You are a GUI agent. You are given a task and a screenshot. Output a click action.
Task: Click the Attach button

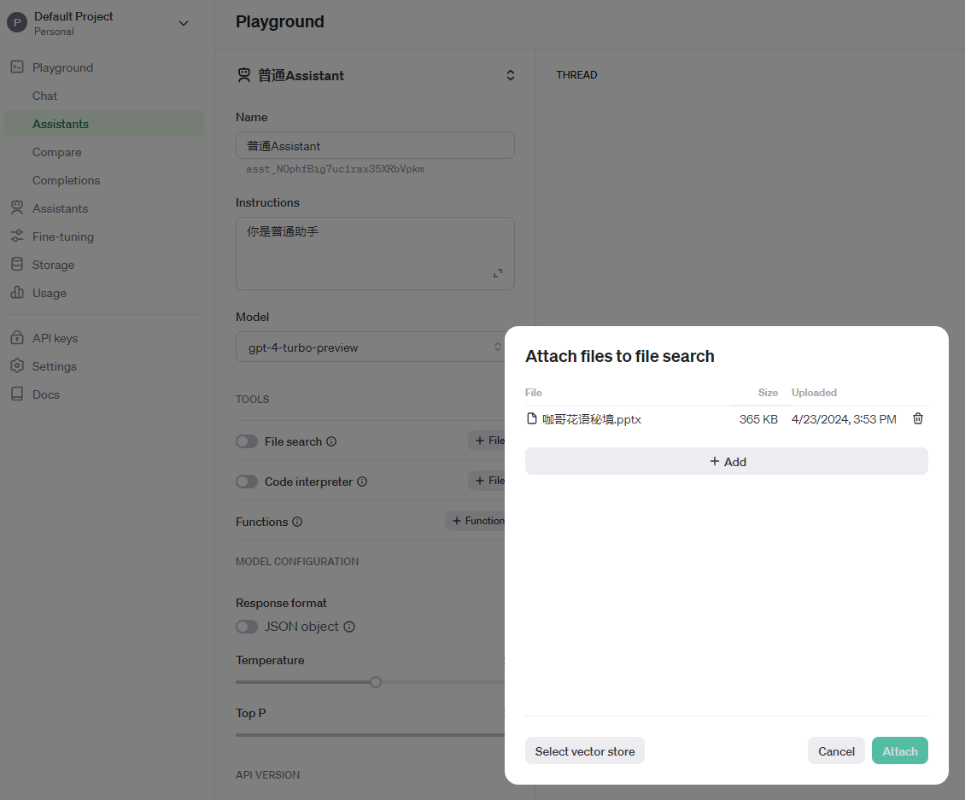tap(899, 751)
